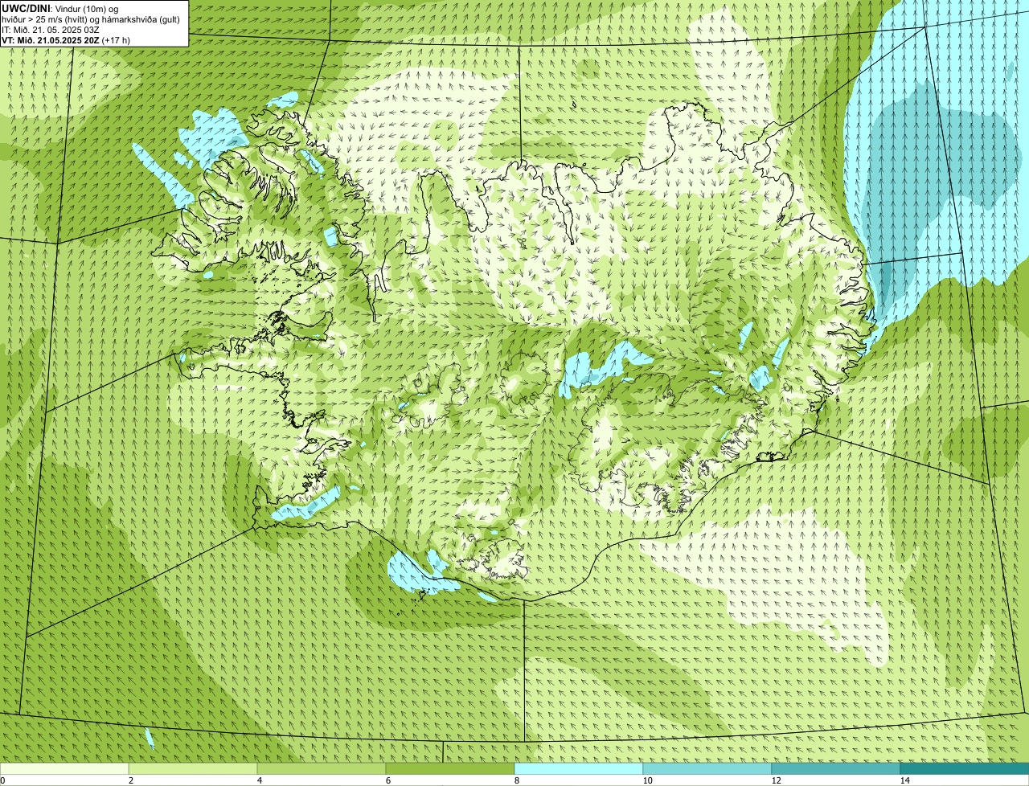This screenshot has height=786, width=1029.
Task: Click the legend label "10"
Action: click(647, 780)
